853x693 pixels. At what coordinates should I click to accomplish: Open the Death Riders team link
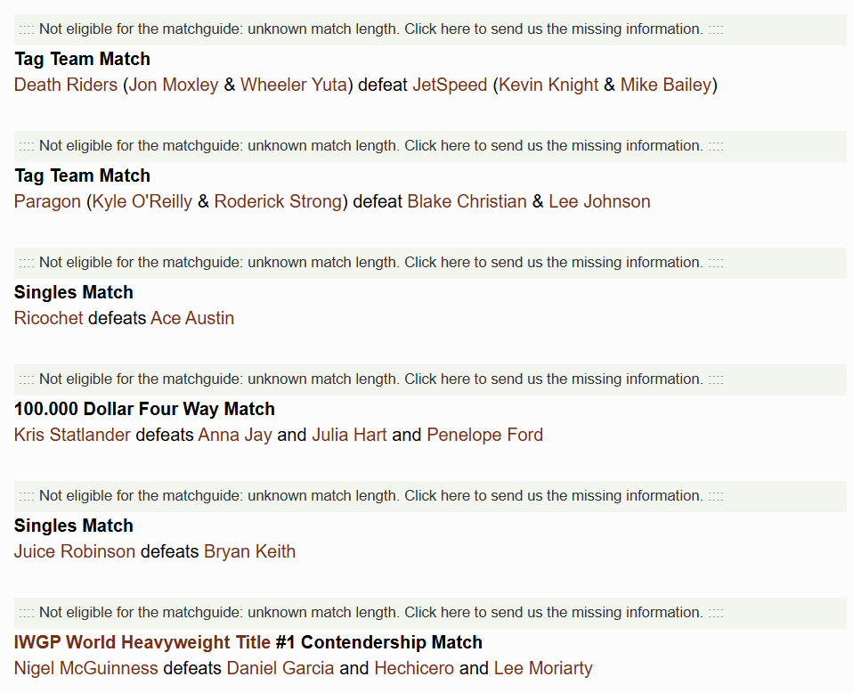(x=66, y=85)
